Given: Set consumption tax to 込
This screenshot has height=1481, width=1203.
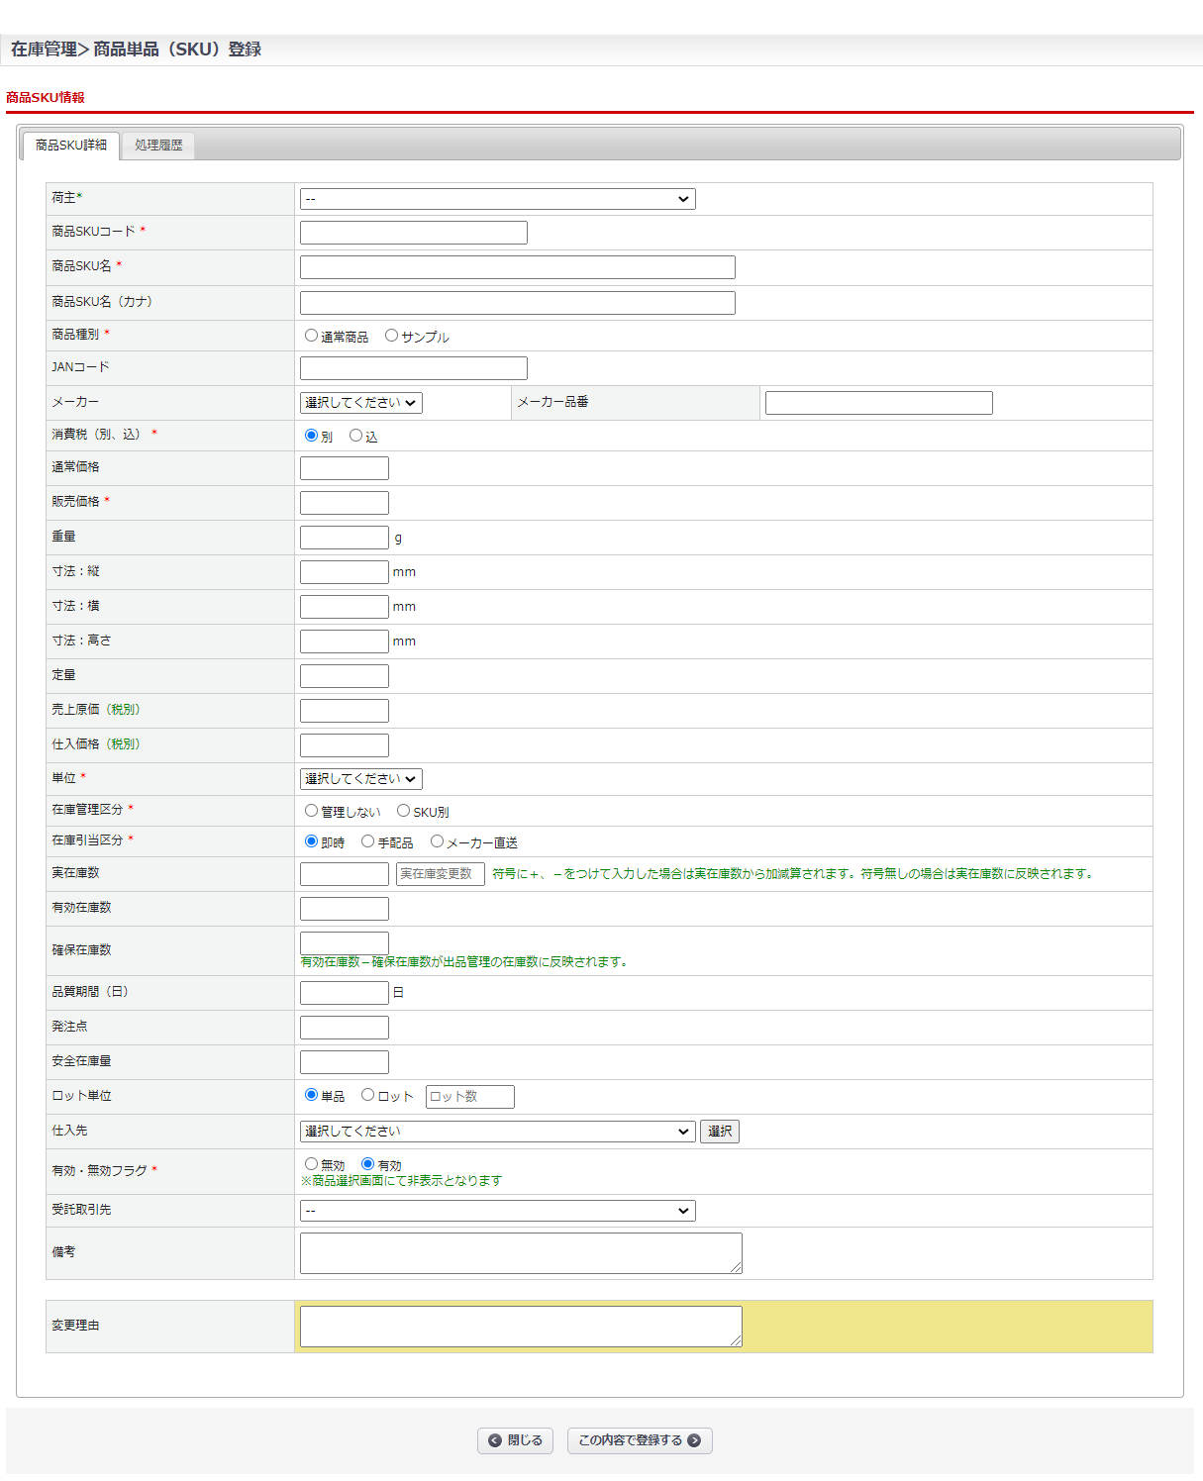Looking at the screenshot, I should point(356,436).
